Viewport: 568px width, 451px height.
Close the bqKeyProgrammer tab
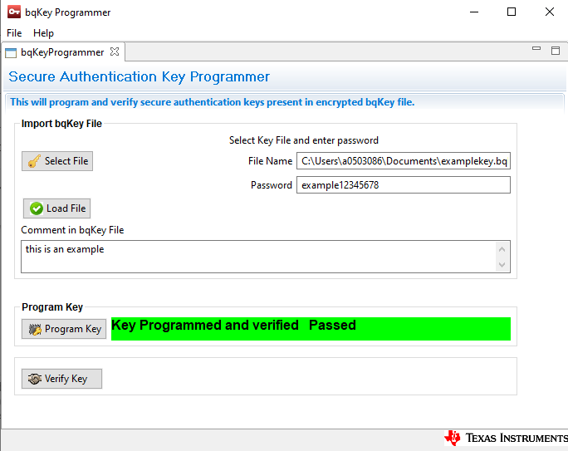click(115, 51)
